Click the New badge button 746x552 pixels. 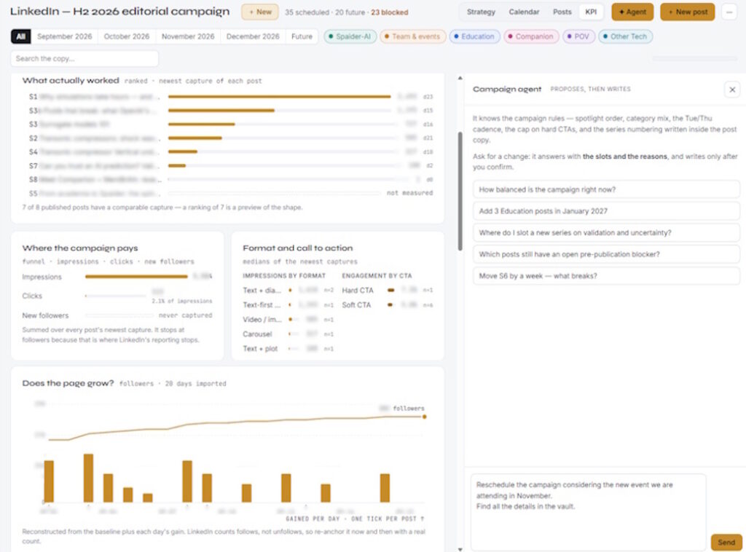[x=260, y=12]
